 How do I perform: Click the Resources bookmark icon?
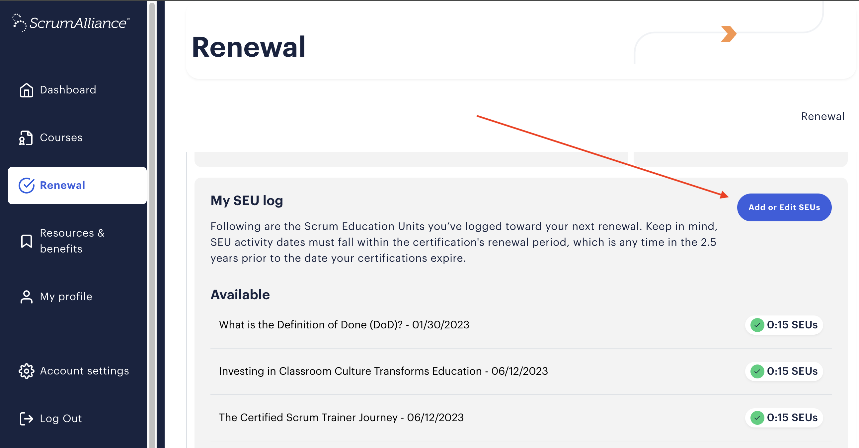click(26, 241)
